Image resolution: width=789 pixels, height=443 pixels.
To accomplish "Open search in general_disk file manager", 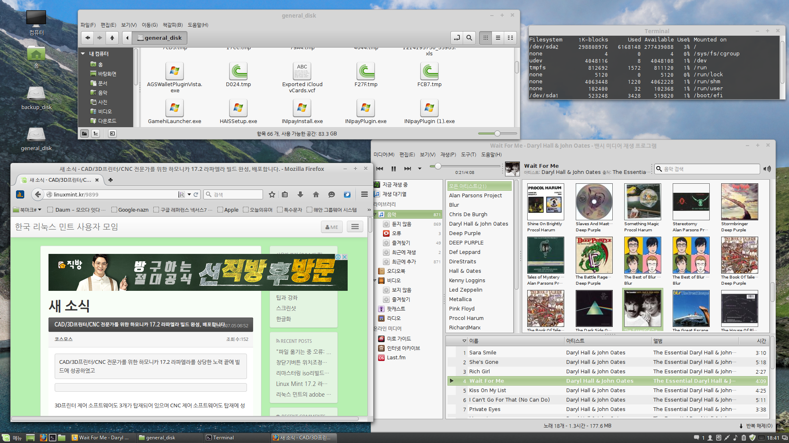I will tap(469, 38).
